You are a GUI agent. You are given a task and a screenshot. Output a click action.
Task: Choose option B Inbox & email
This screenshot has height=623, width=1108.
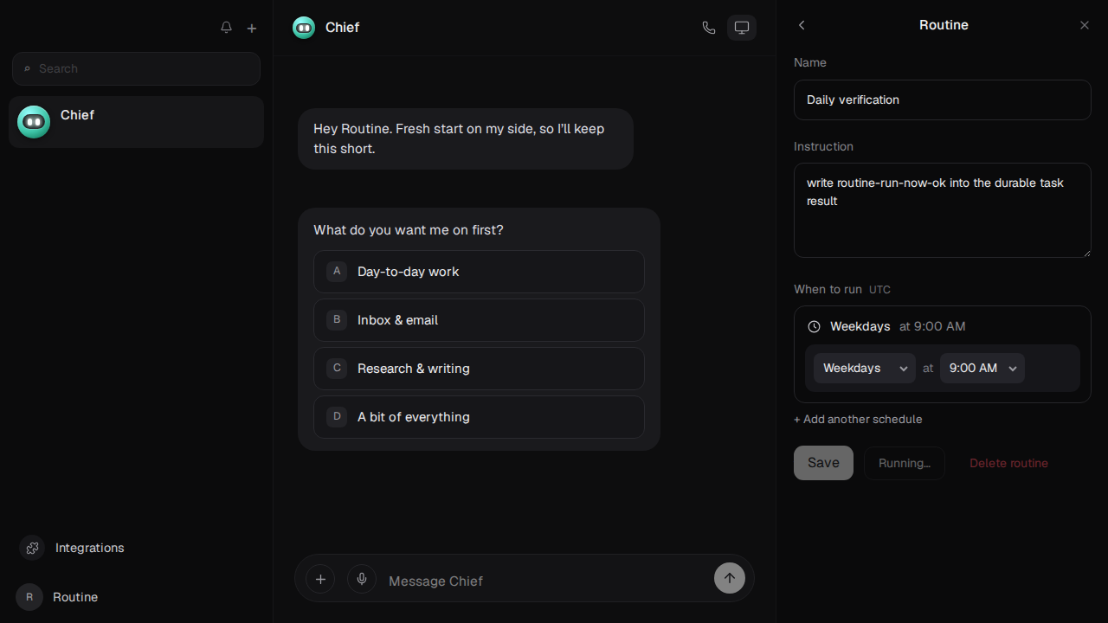click(x=479, y=320)
